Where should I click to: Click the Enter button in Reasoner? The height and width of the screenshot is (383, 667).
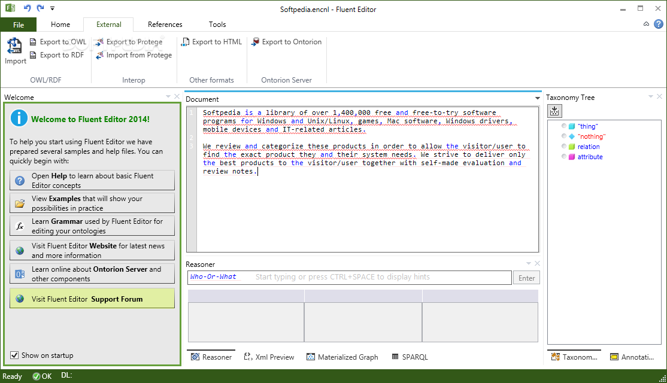click(x=527, y=278)
